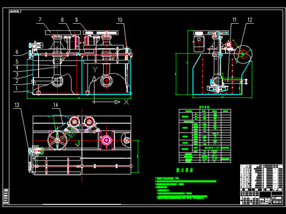The width and height of the screenshot is (286, 214).
Task: Click the large pulley wheel in side view
Action: [x=243, y=54]
